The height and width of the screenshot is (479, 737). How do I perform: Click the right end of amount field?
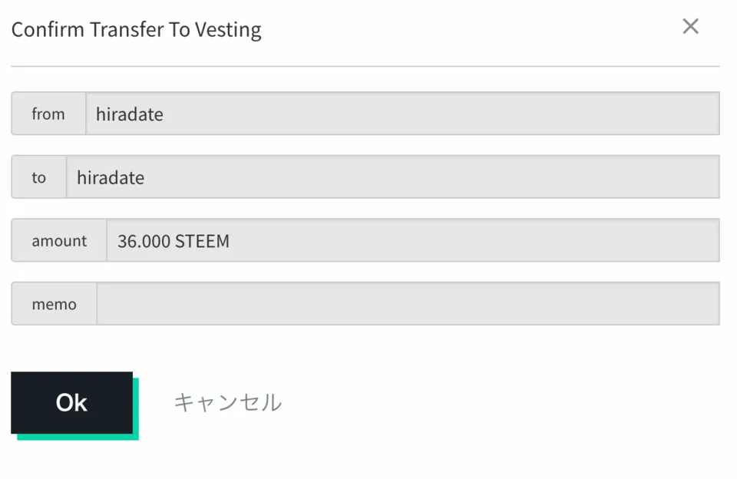click(702, 240)
